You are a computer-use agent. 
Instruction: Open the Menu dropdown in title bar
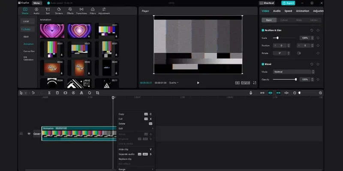(37, 3)
